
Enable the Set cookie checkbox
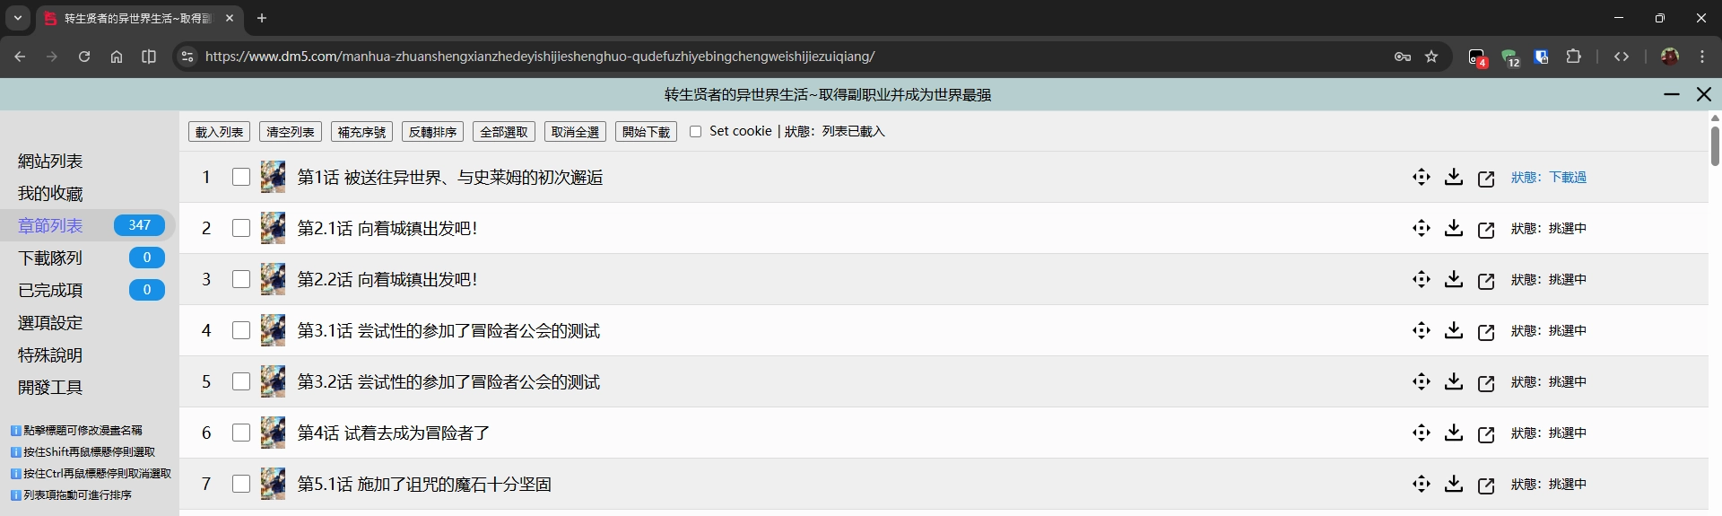click(695, 132)
